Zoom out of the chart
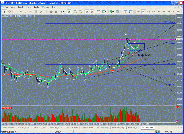Screen dimensions: 184x134 (x=80, y=11)
